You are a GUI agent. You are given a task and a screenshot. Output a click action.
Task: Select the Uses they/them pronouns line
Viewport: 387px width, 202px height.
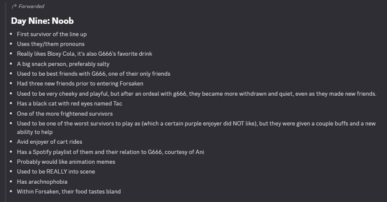pyautogui.click(x=51, y=44)
